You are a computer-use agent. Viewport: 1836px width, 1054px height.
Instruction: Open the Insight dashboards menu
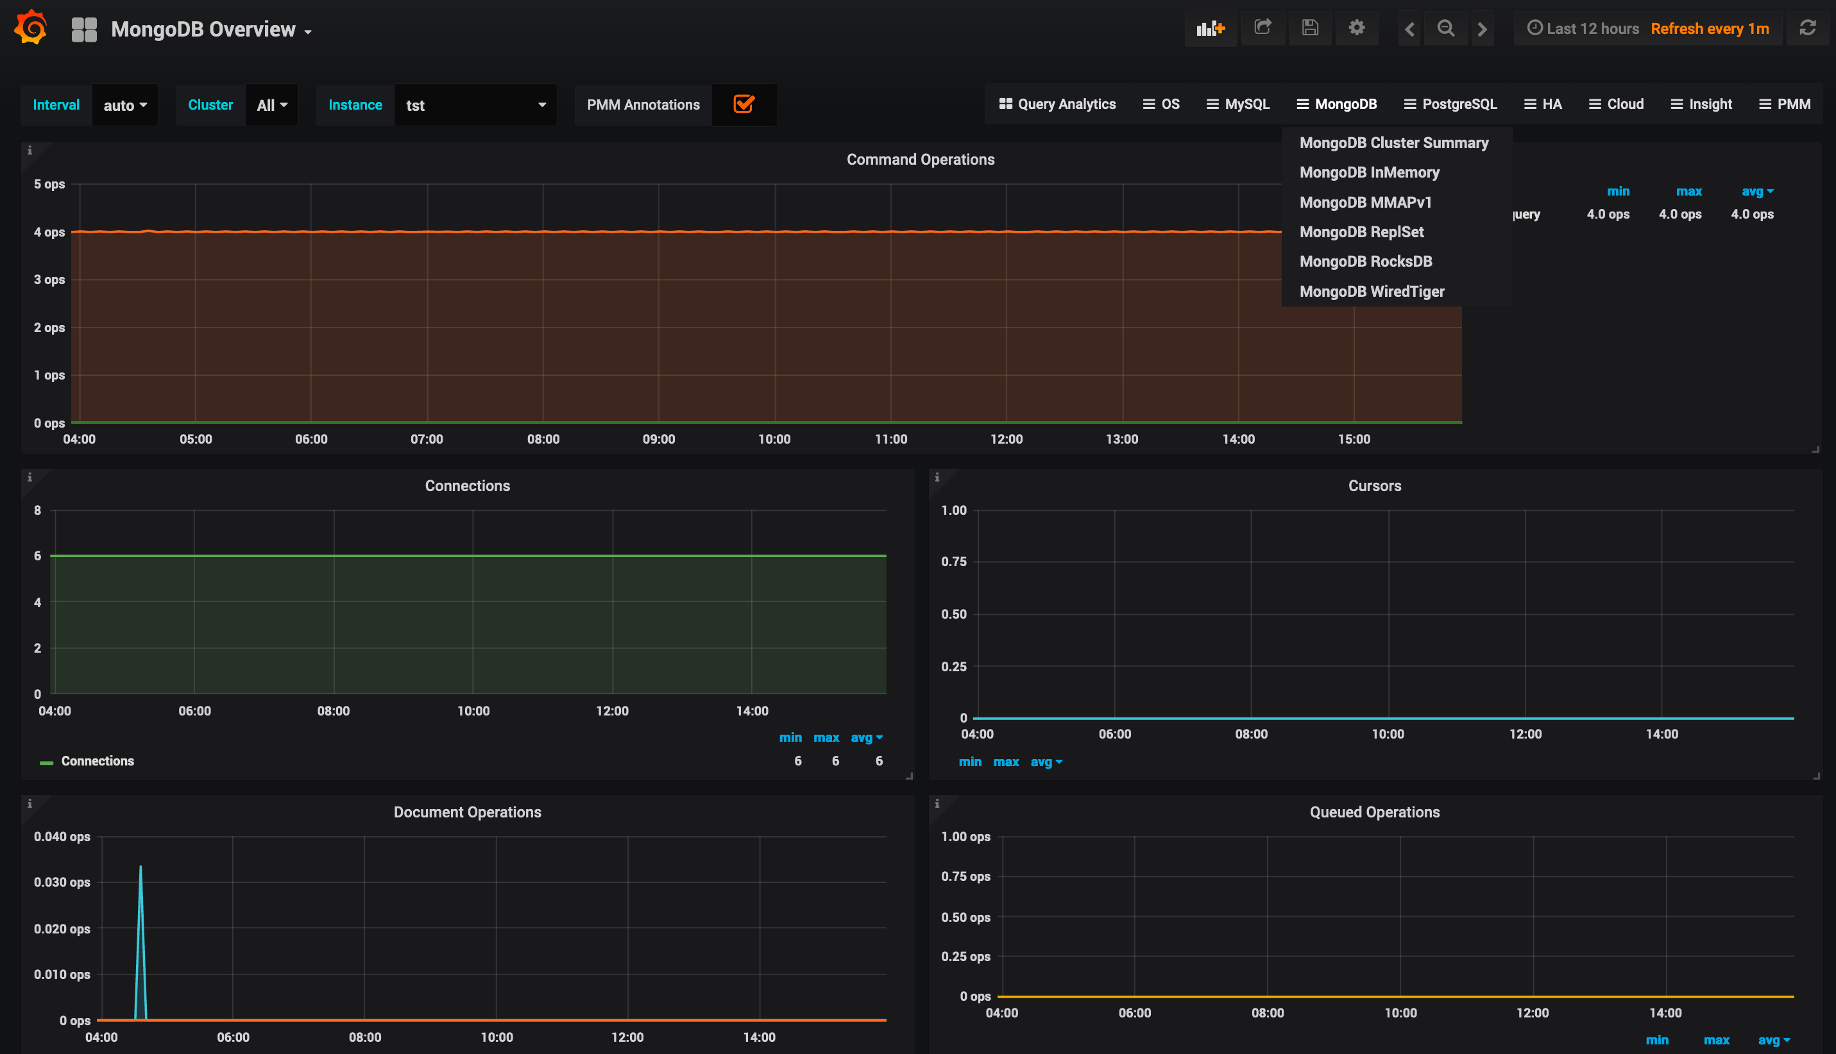pyautogui.click(x=1701, y=105)
